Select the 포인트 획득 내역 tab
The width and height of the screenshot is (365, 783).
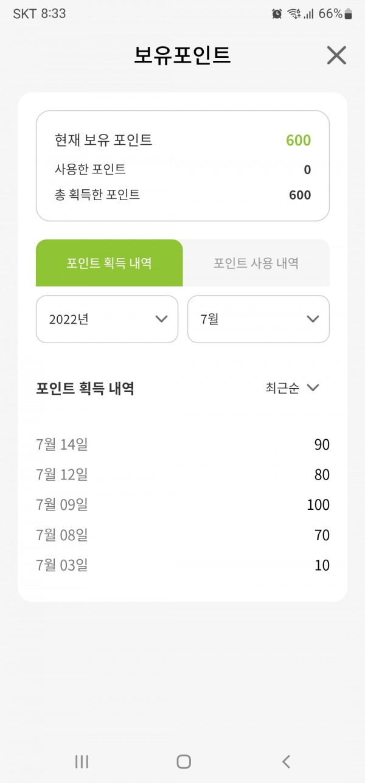[x=109, y=263]
